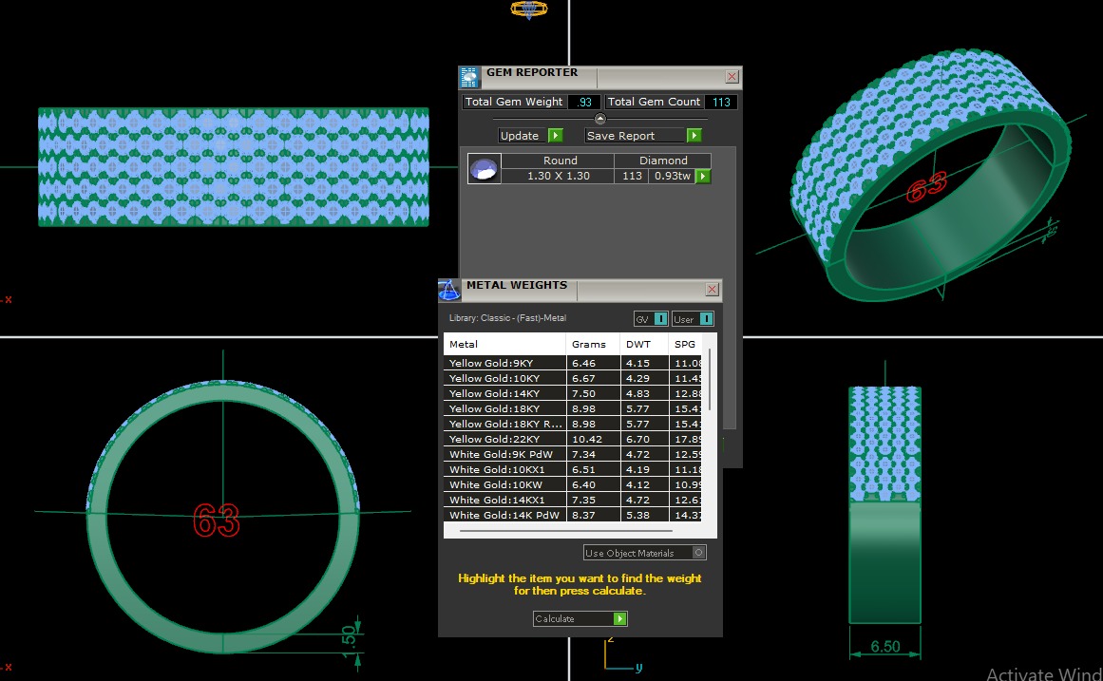The height and width of the screenshot is (681, 1103).
Task: Click the Save Report button label
Action: (x=620, y=136)
